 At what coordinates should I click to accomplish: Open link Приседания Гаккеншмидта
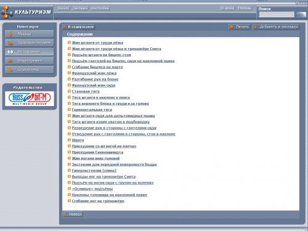97,152
